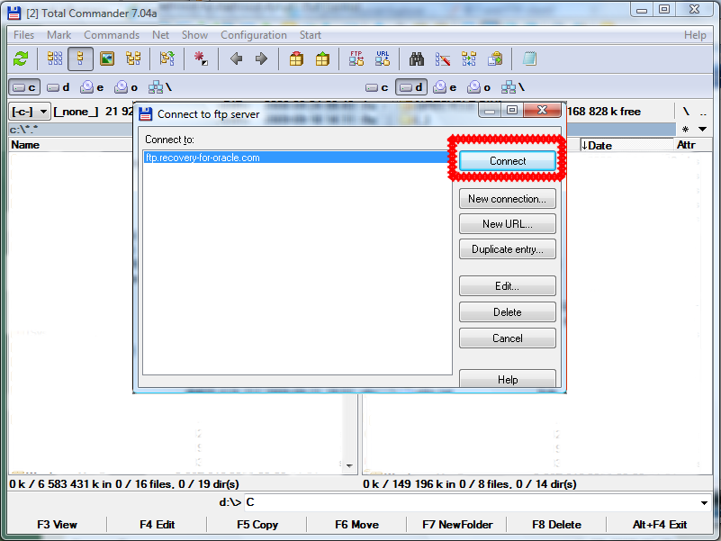The height and width of the screenshot is (541, 721).
Task: Open the left drive [-c-] dropdown
Action: coord(30,112)
